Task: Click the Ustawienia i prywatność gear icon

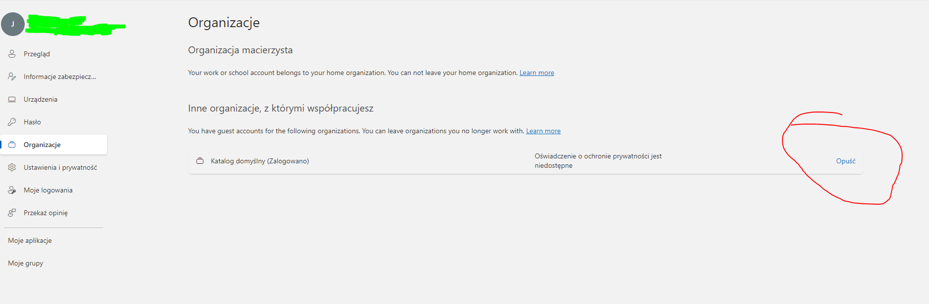Action: coord(12,167)
